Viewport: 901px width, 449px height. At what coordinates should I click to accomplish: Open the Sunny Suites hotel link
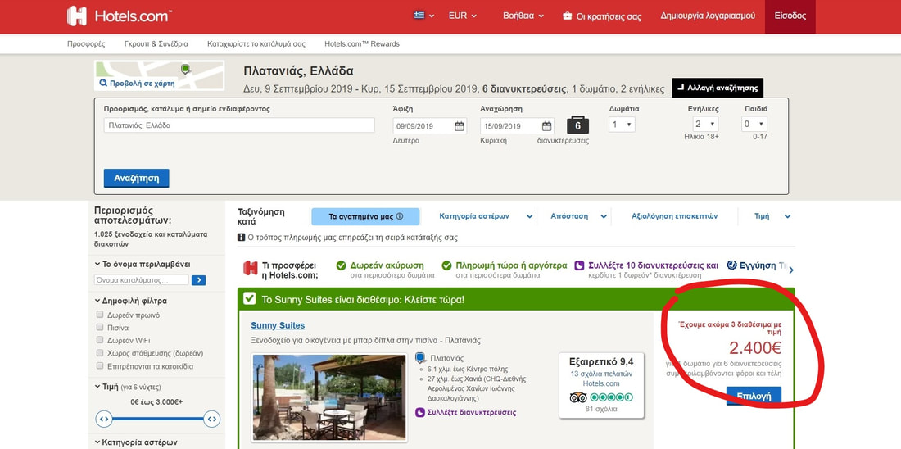coord(278,325)
